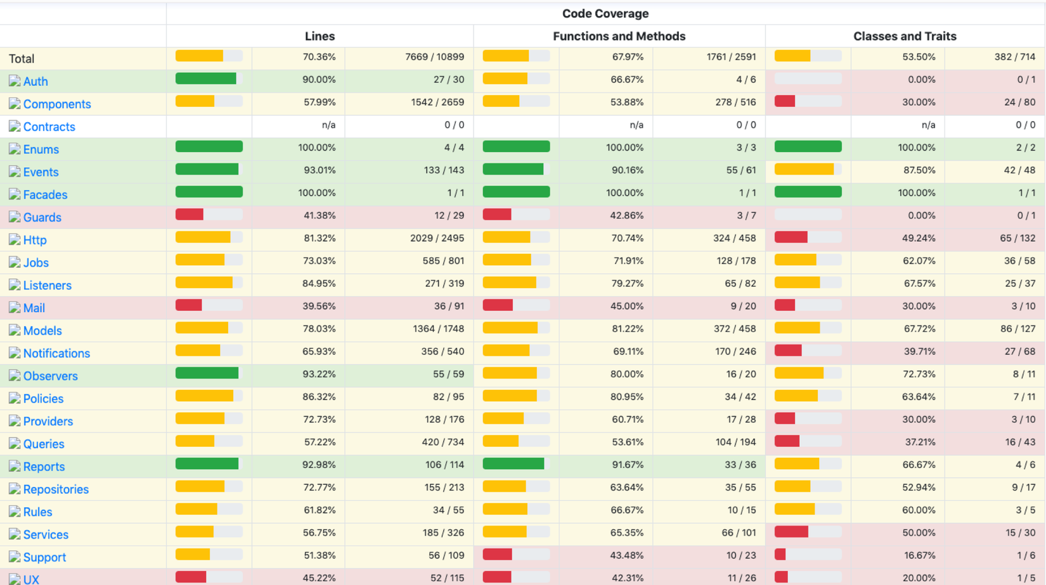Open the Jobs directory link
This screenshot has width=1046, height=585.
click(36, 263)
